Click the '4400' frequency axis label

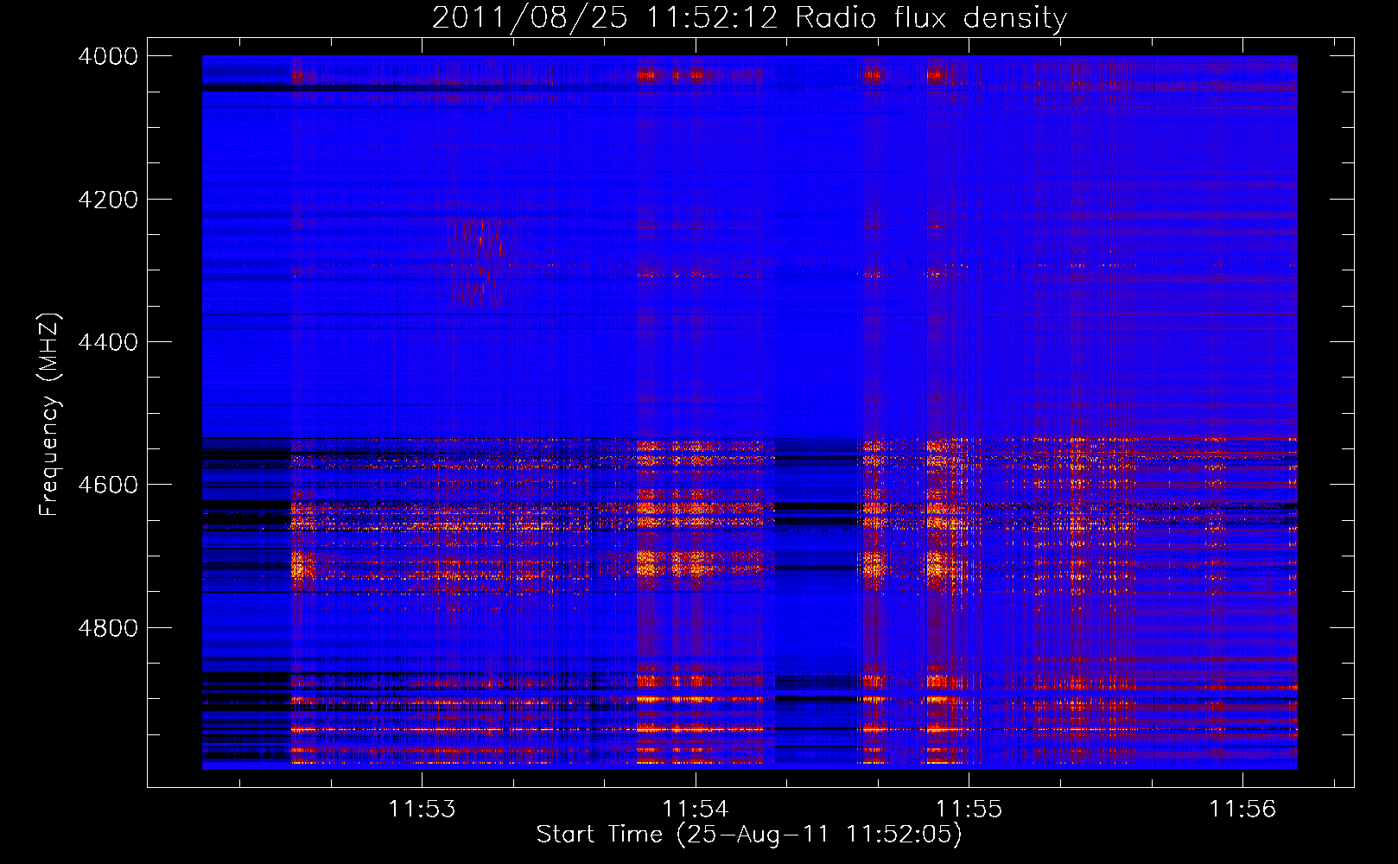click(108, 342)
